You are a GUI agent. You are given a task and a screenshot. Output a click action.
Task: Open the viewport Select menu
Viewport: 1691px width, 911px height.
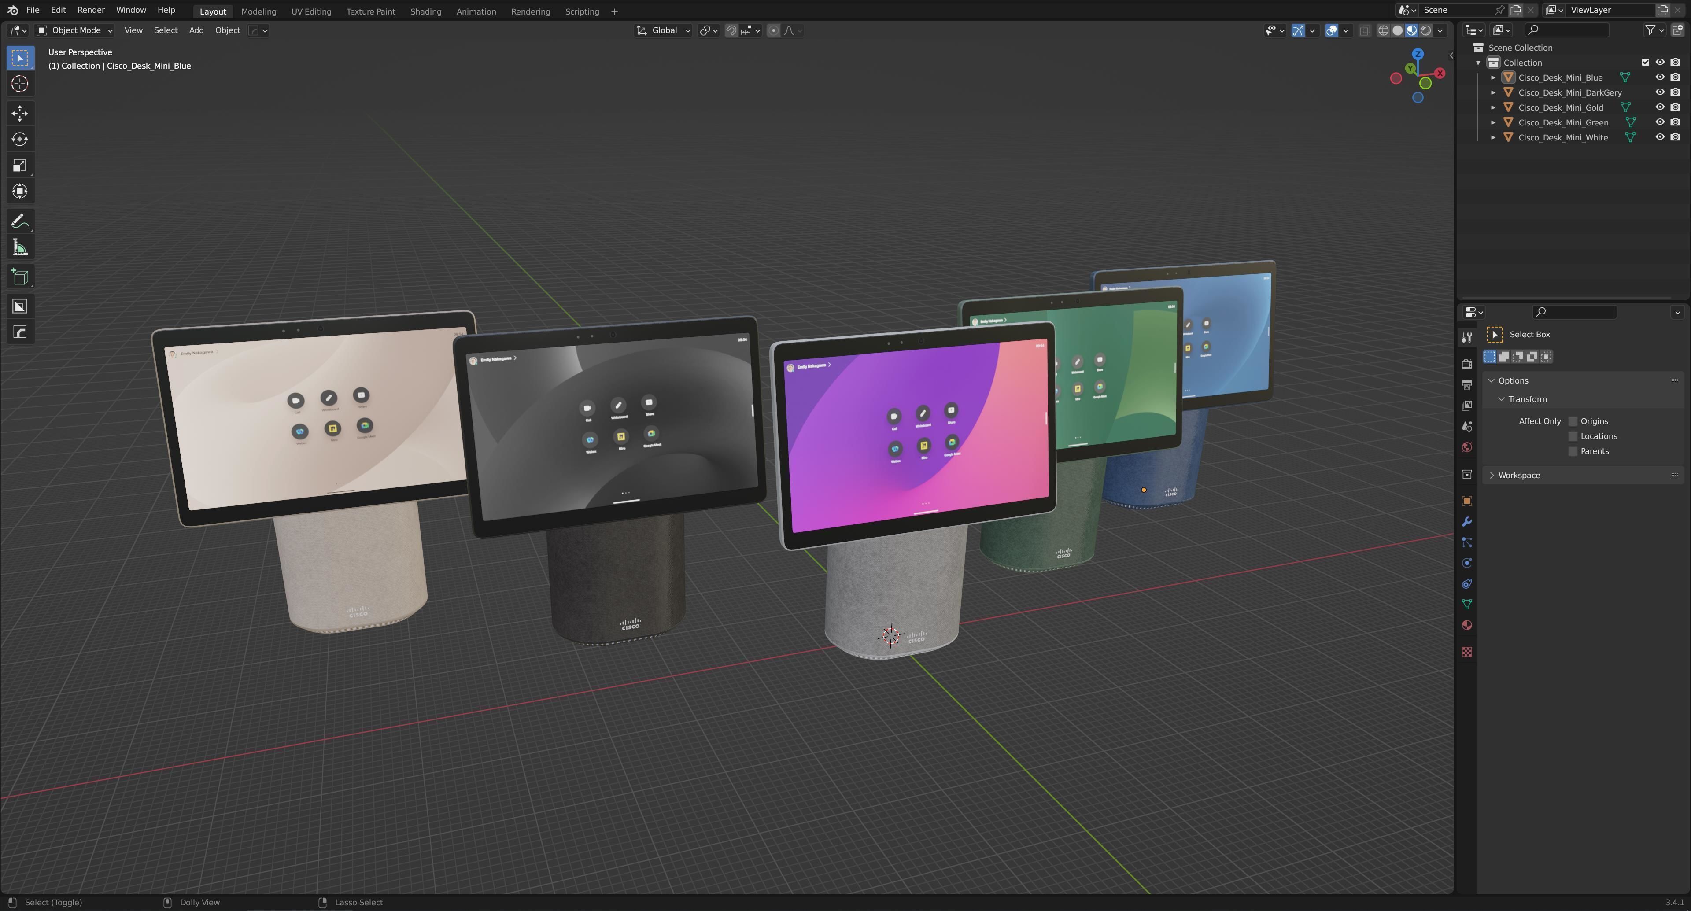[166, 30]
